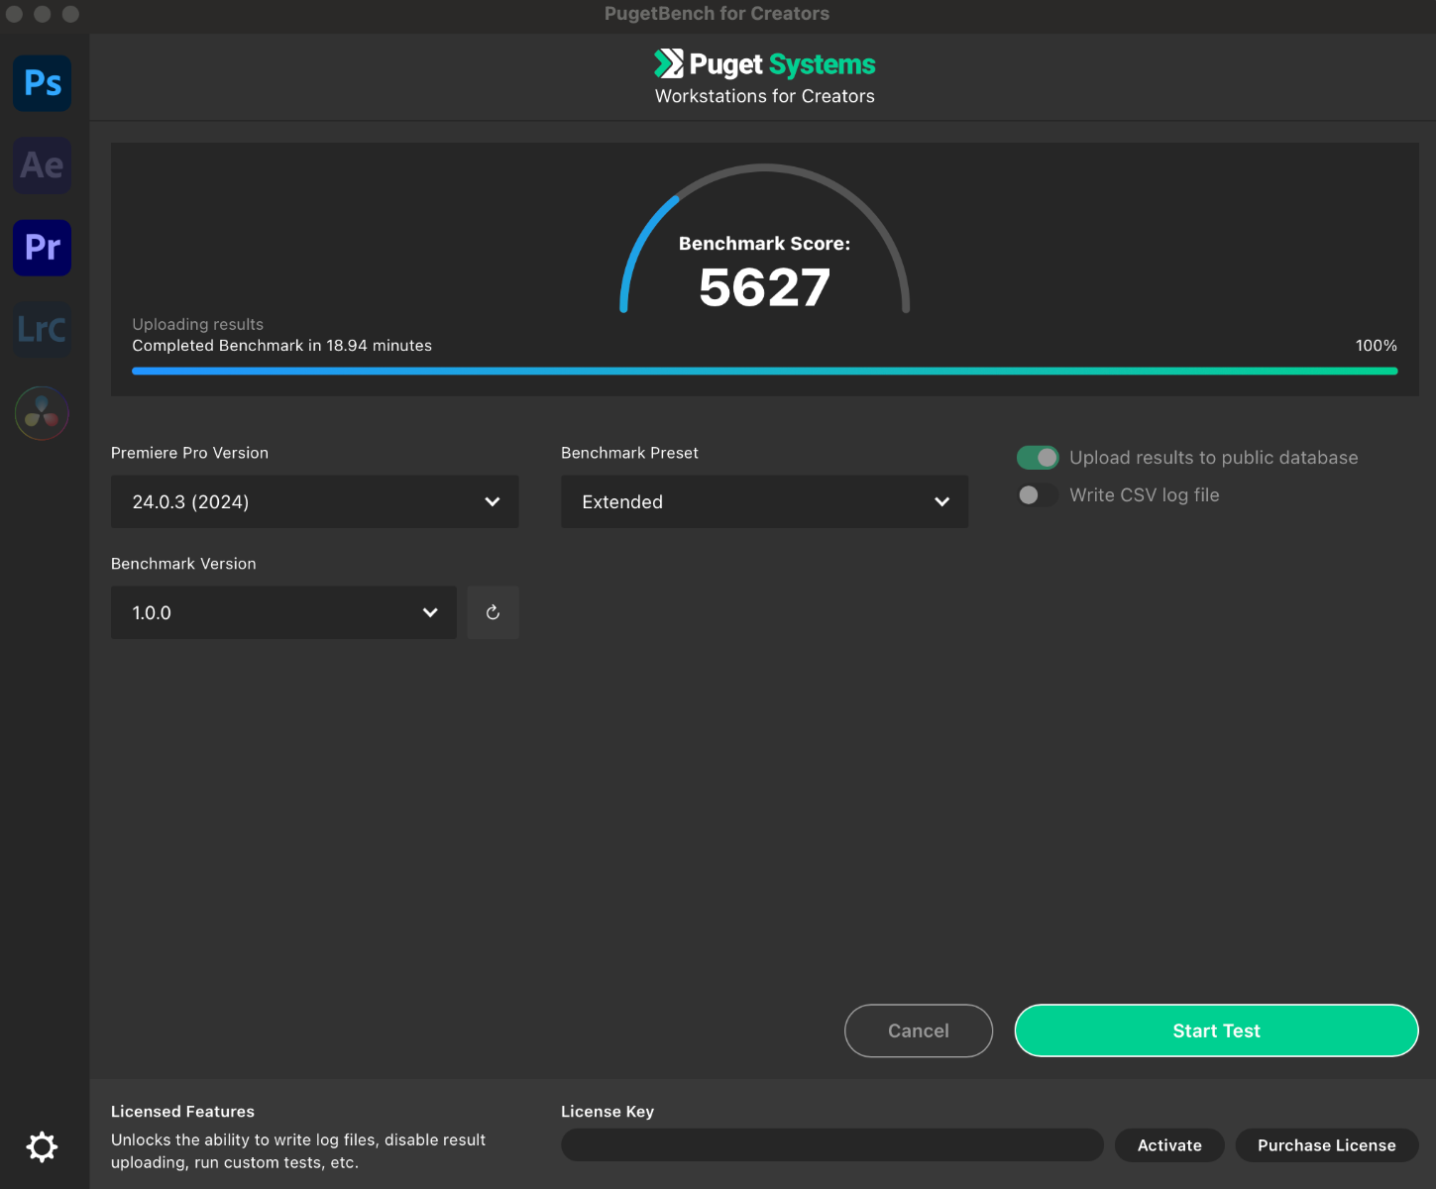Screen dimensions: 1436x1189
Task: Open settings via the gear icon
Action: pos(42,1147)
